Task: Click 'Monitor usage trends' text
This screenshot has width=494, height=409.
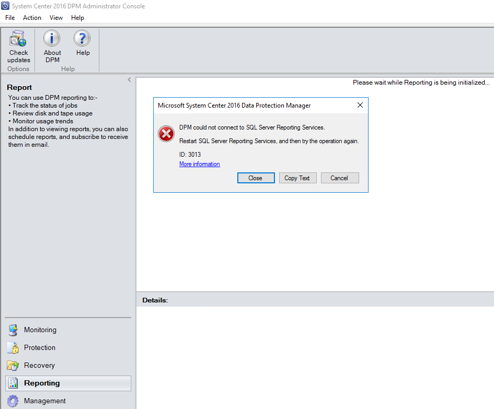Action: (x=43, y=121)
